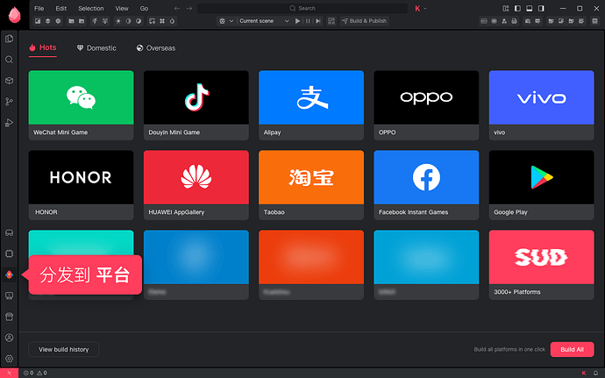Open the Run and Debug sidebar icon

click(x=10, y=123)
